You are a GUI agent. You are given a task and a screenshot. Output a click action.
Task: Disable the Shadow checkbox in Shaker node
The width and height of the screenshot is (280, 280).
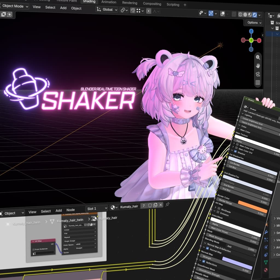tap(235, 151)
